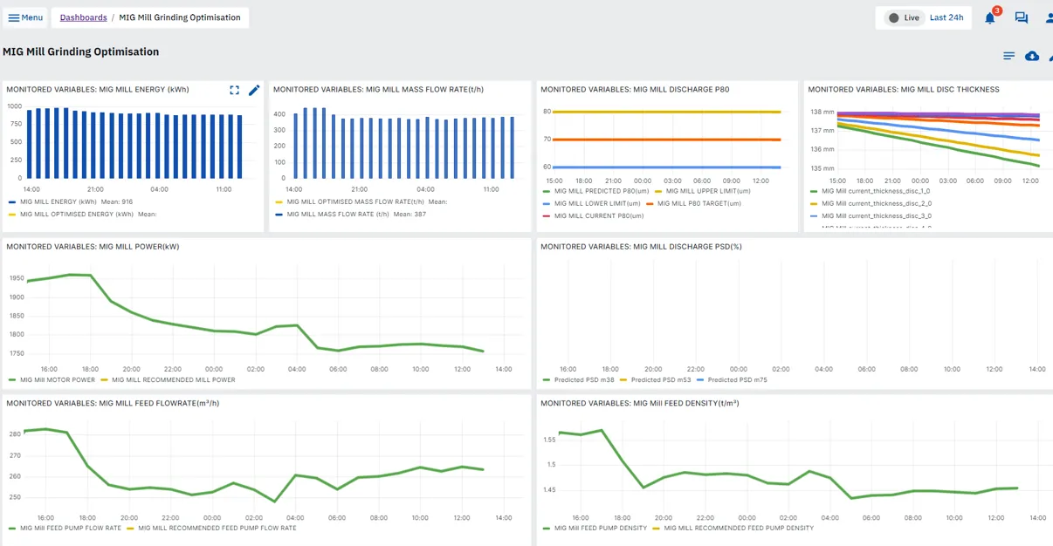Open the hamburger Menu

pos(25,17)
